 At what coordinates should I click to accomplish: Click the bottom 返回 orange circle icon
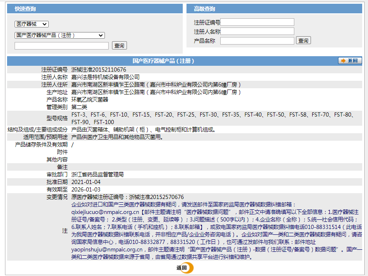pyautogui.click(x=185, y=268)
